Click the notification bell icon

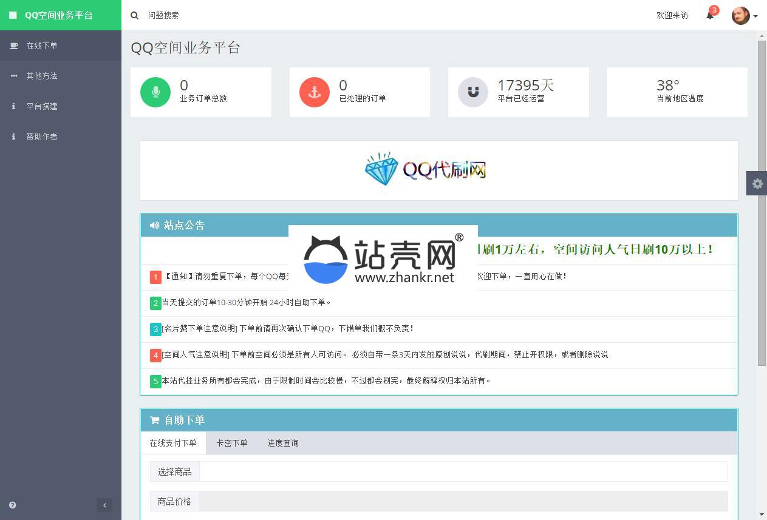pyautogui.click(x=709, y=15)
